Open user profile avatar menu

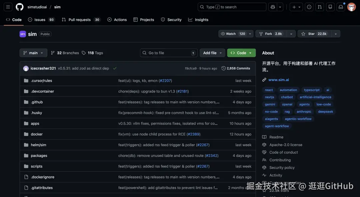coord(352,7)
